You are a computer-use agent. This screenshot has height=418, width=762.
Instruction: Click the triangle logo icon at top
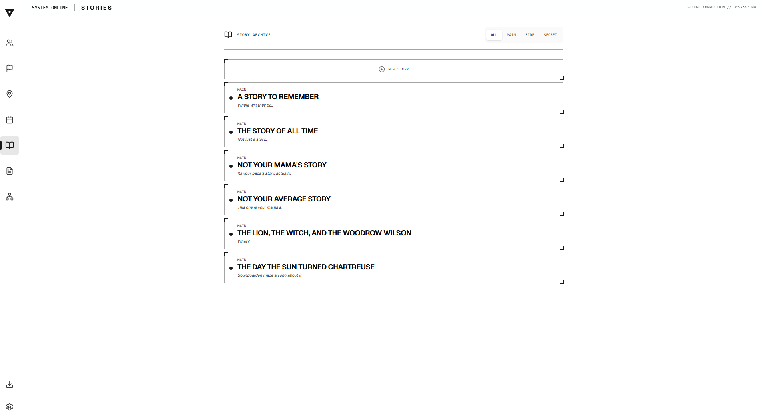point(10,13)
